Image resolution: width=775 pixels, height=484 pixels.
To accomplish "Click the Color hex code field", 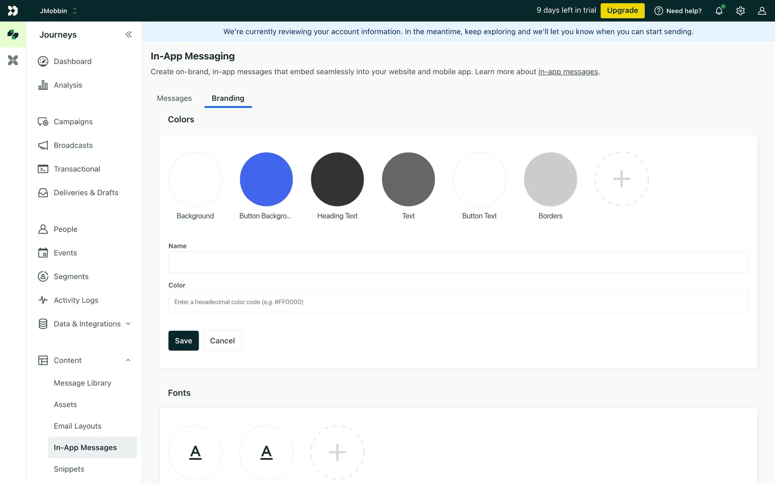I will click(458, 302).
